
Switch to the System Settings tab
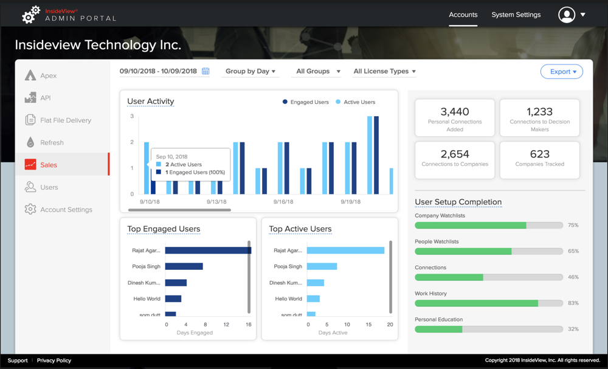tap(516, 15)
